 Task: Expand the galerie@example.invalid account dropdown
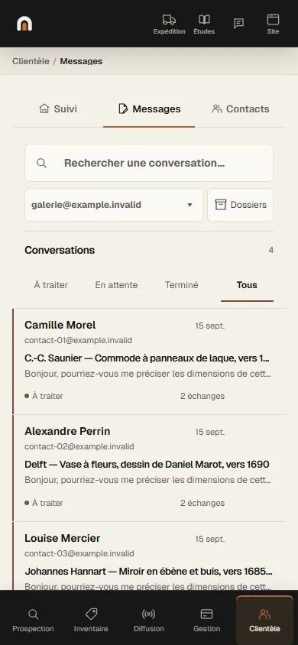coord(114,205)
